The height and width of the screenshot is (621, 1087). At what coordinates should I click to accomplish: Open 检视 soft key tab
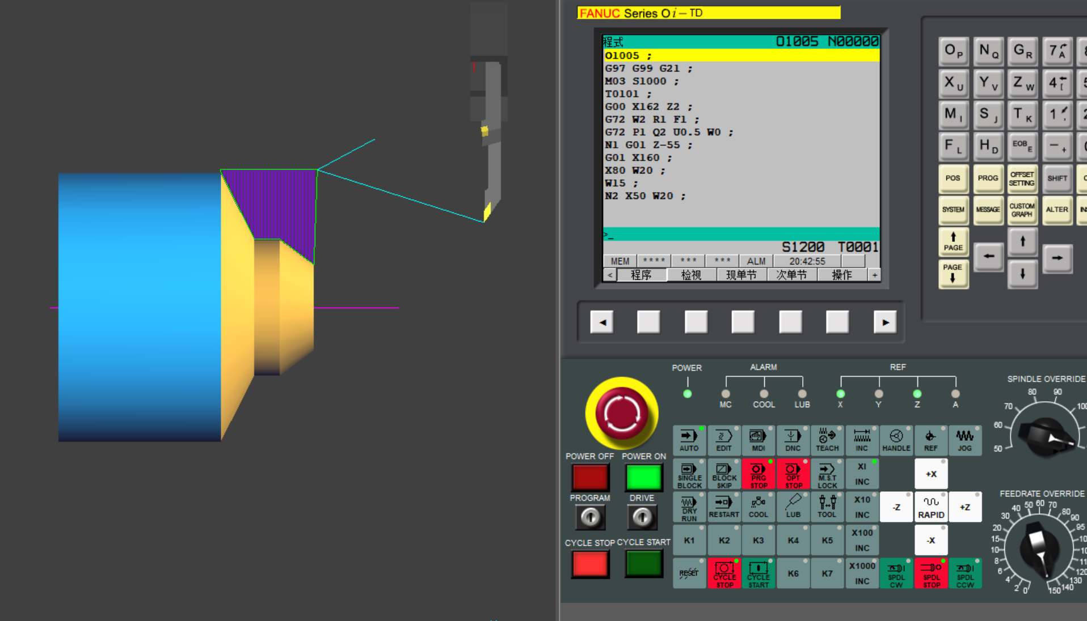click(x=691, y=275)
